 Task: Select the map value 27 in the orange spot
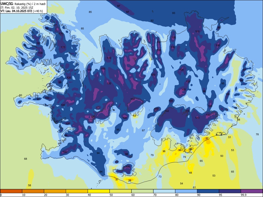pos(207,138)
